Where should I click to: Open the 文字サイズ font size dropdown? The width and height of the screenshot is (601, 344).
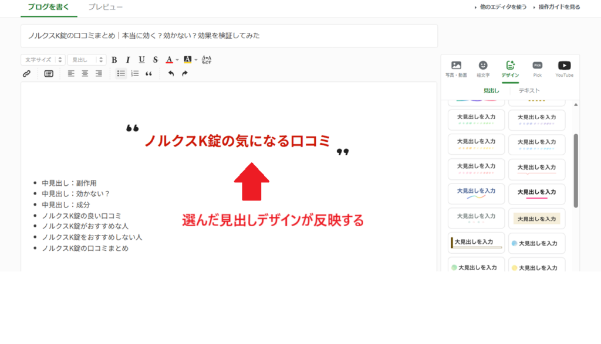[x=43, y=60]
